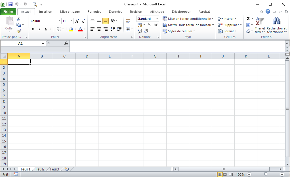Apply the percent style format
290x177 pixels.
[x=149, y=25]
